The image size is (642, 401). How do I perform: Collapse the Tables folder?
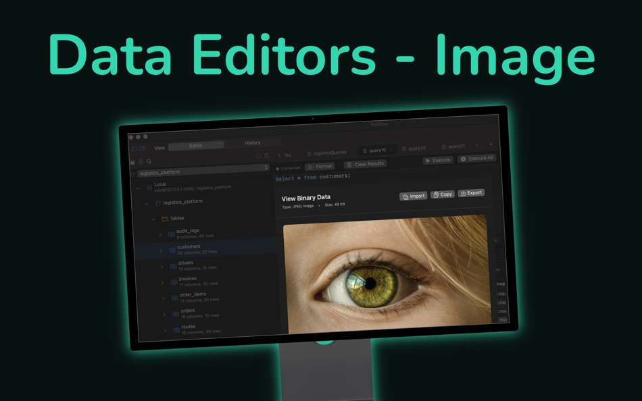click(x=153, y=218)
